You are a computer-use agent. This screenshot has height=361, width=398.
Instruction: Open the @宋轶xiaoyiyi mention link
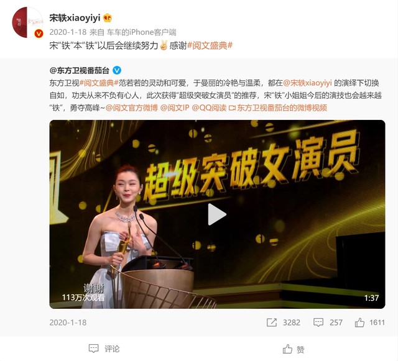tap(307, 83)
